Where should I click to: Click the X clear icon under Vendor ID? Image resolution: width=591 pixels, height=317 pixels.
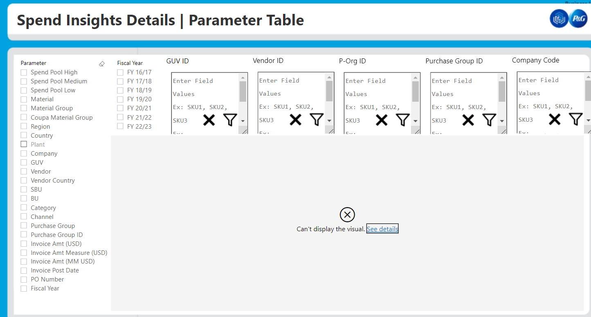coord(295,120)
